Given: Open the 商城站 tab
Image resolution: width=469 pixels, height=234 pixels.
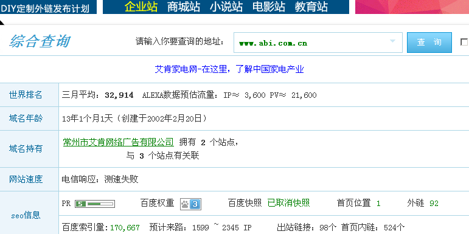Looking at the screenshot, I should [183, 7].
